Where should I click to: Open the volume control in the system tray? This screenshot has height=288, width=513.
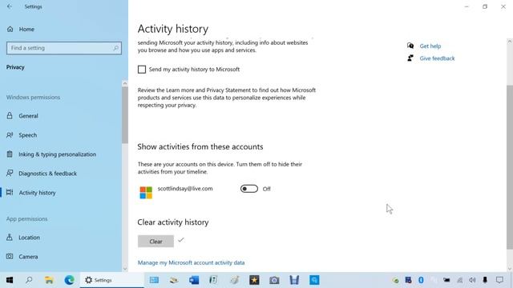tap(472, 280)
